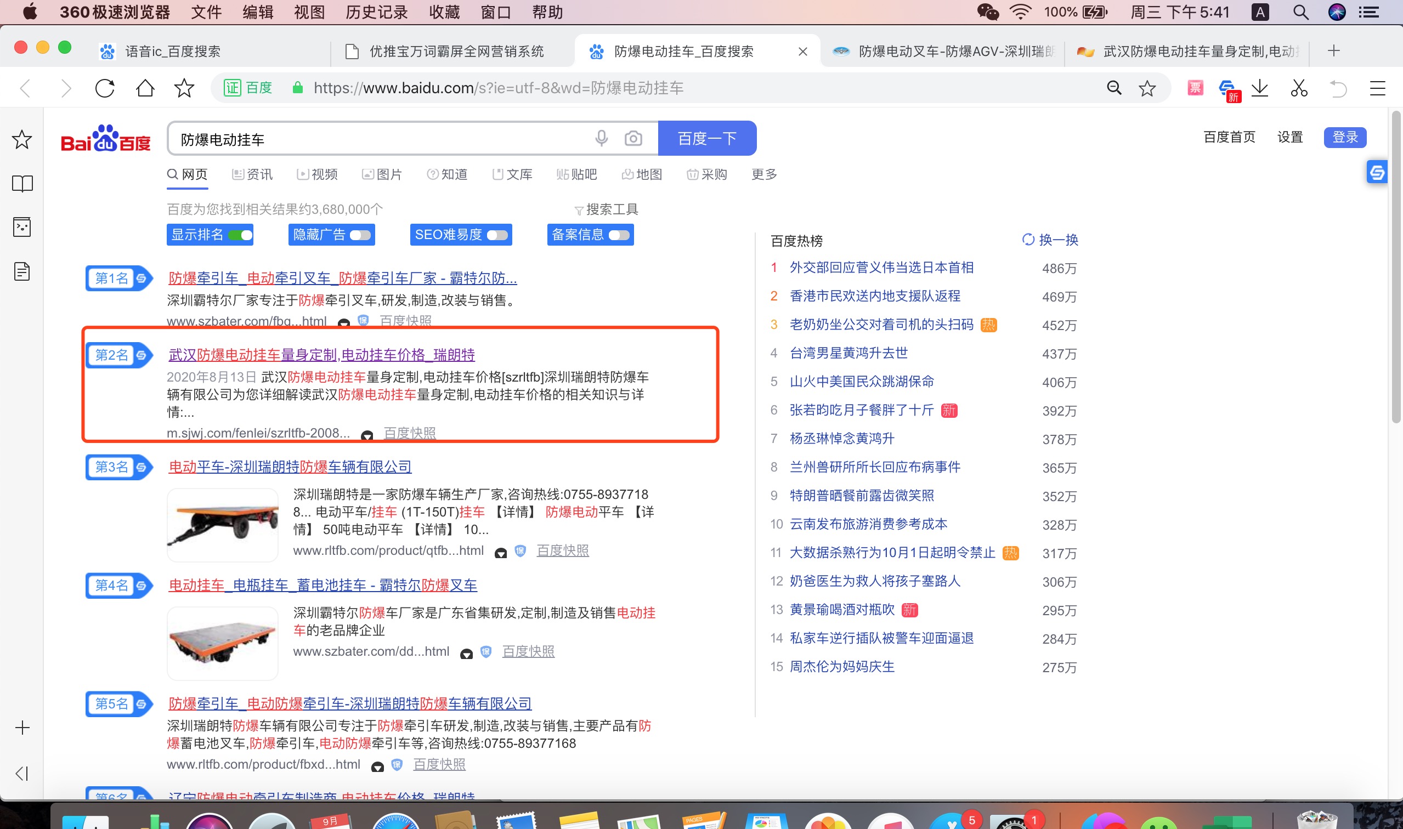1403x829 pixels.
Task: Toggle the 备案信息 switch
Action: tap(619, 235)
